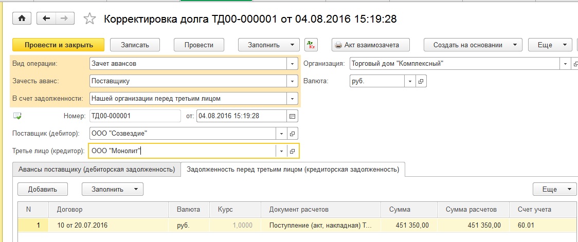Open Создать на основании menu
The image size is (578, 242).
(473, 45)
